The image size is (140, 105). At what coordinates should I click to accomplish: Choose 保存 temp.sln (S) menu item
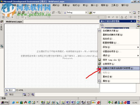point(119,60)
